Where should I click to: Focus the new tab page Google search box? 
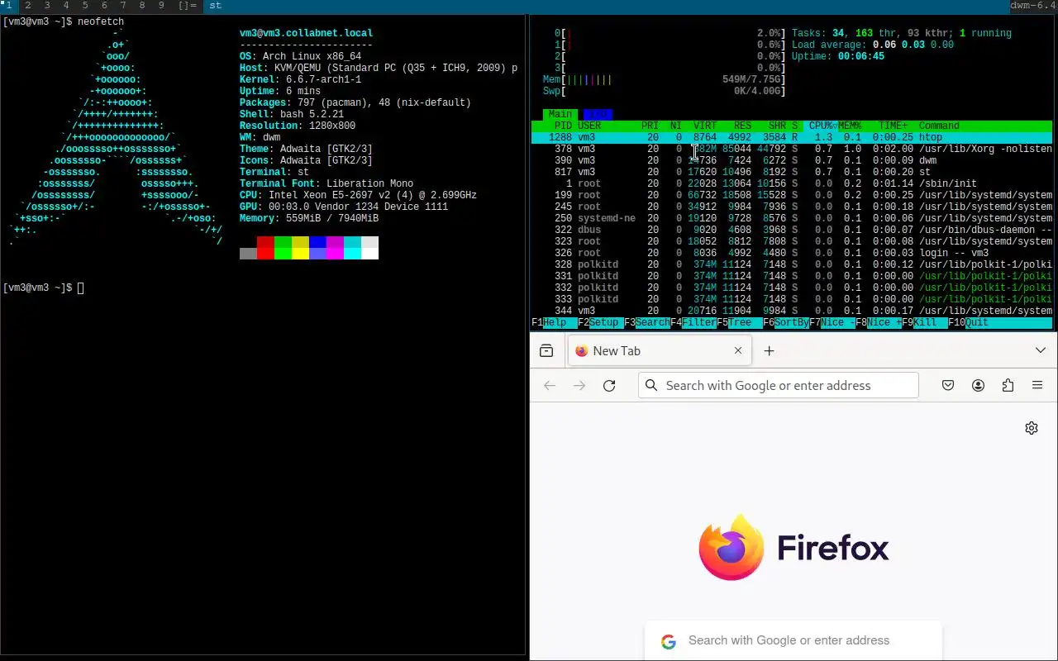(x=793, y=640)
